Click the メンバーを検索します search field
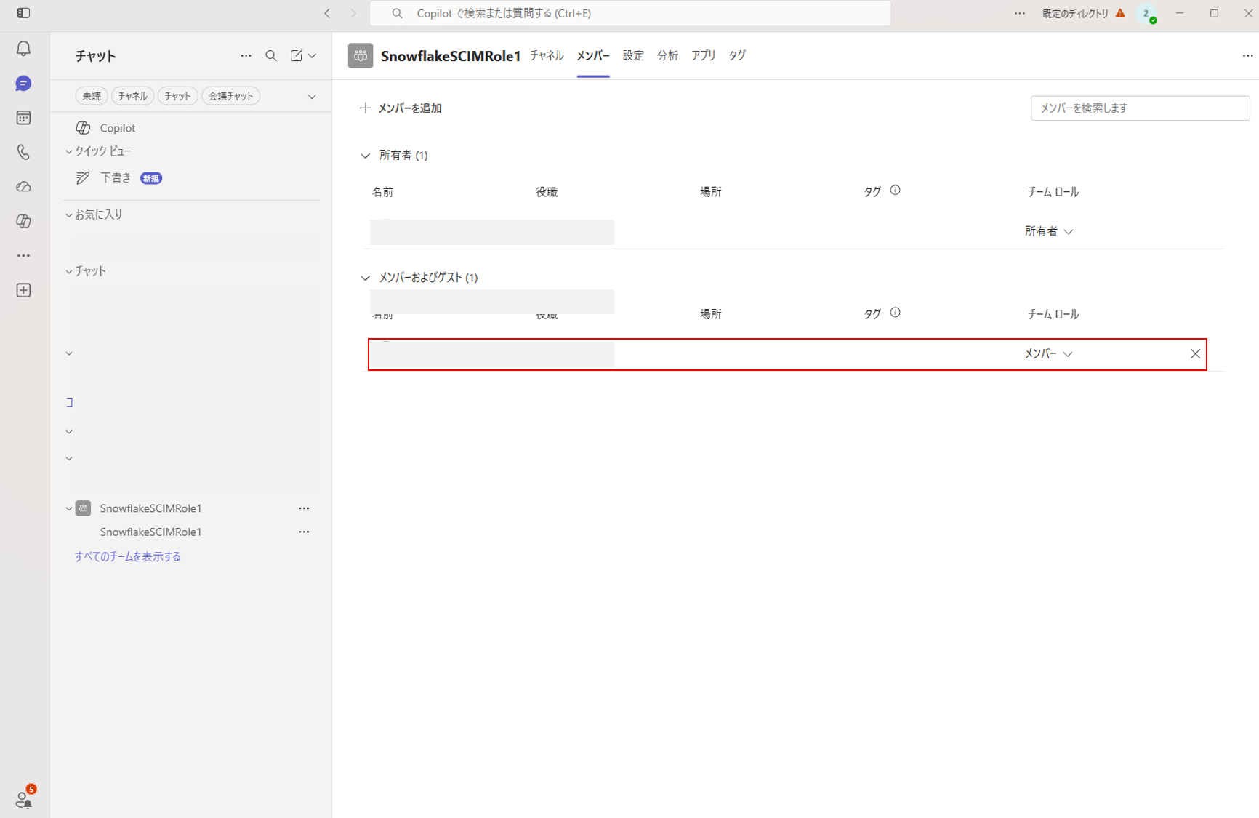 pos(1140,108)
